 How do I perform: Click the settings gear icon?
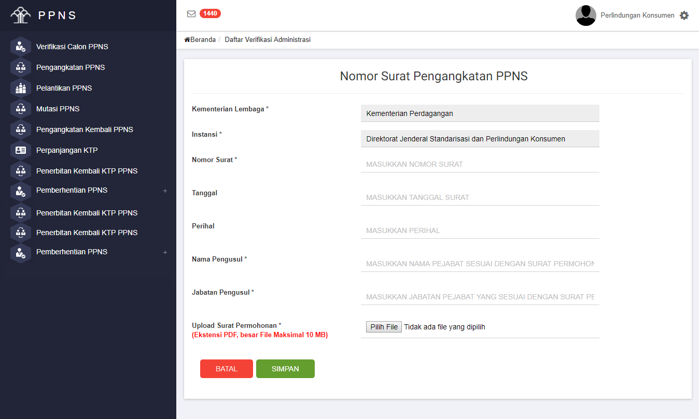(684, 16)
